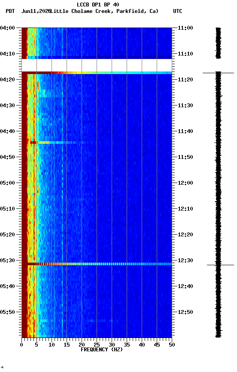Click the 05:10 PDT time label
Image resolution: width=237 pixels, height=372 pixels.
coord(7,209)
